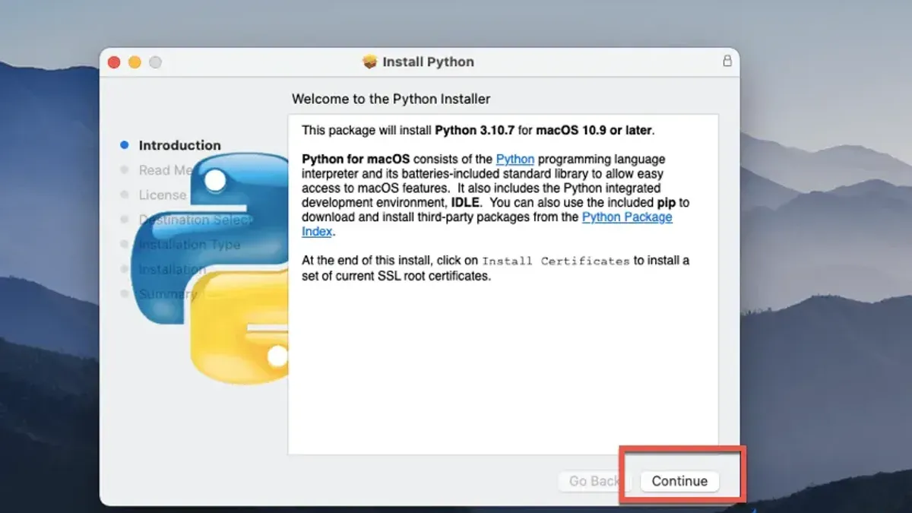
Task: Click the "Install Certificates" monospace text
Action: [556, 261]
